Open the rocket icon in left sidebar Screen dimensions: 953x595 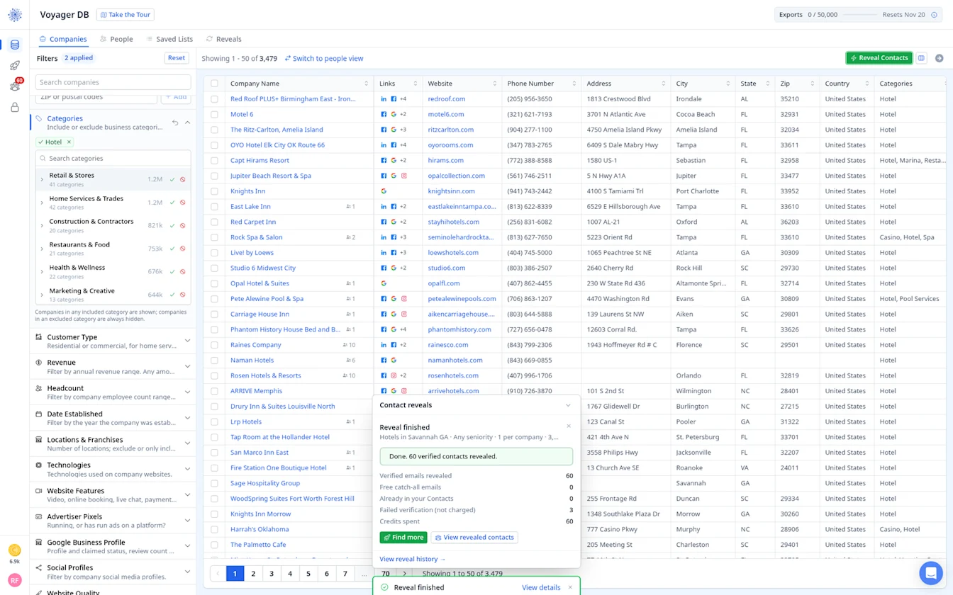pyautogui.click(x=14, y=66)
